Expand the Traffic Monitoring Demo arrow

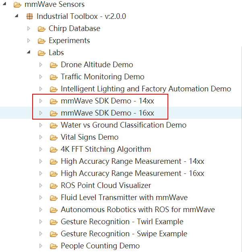41,77
